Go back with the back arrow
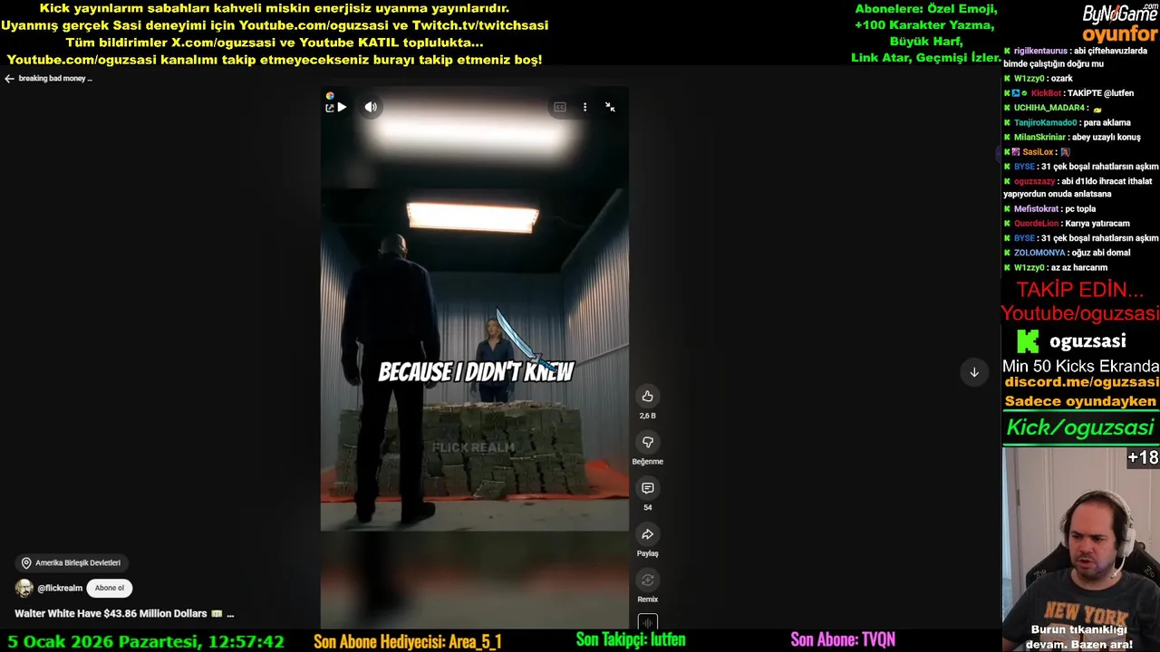Image resolution: width=1160 pixels, height=652 pixels. (x=9, y=79)
